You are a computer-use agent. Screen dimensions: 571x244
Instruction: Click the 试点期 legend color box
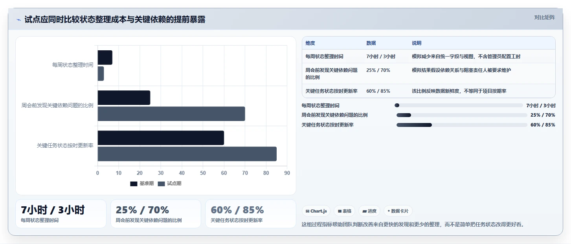[x=161, y=183]
